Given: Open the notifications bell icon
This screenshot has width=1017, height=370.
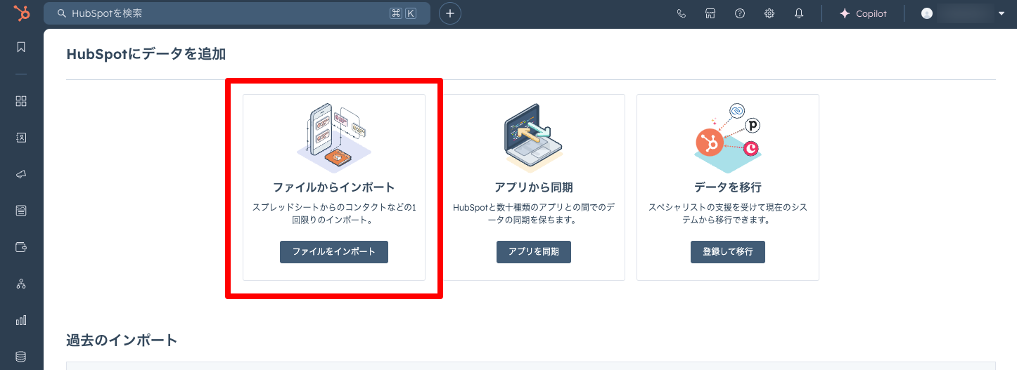Looking at the screenshot, I should [x=799, y=13].
